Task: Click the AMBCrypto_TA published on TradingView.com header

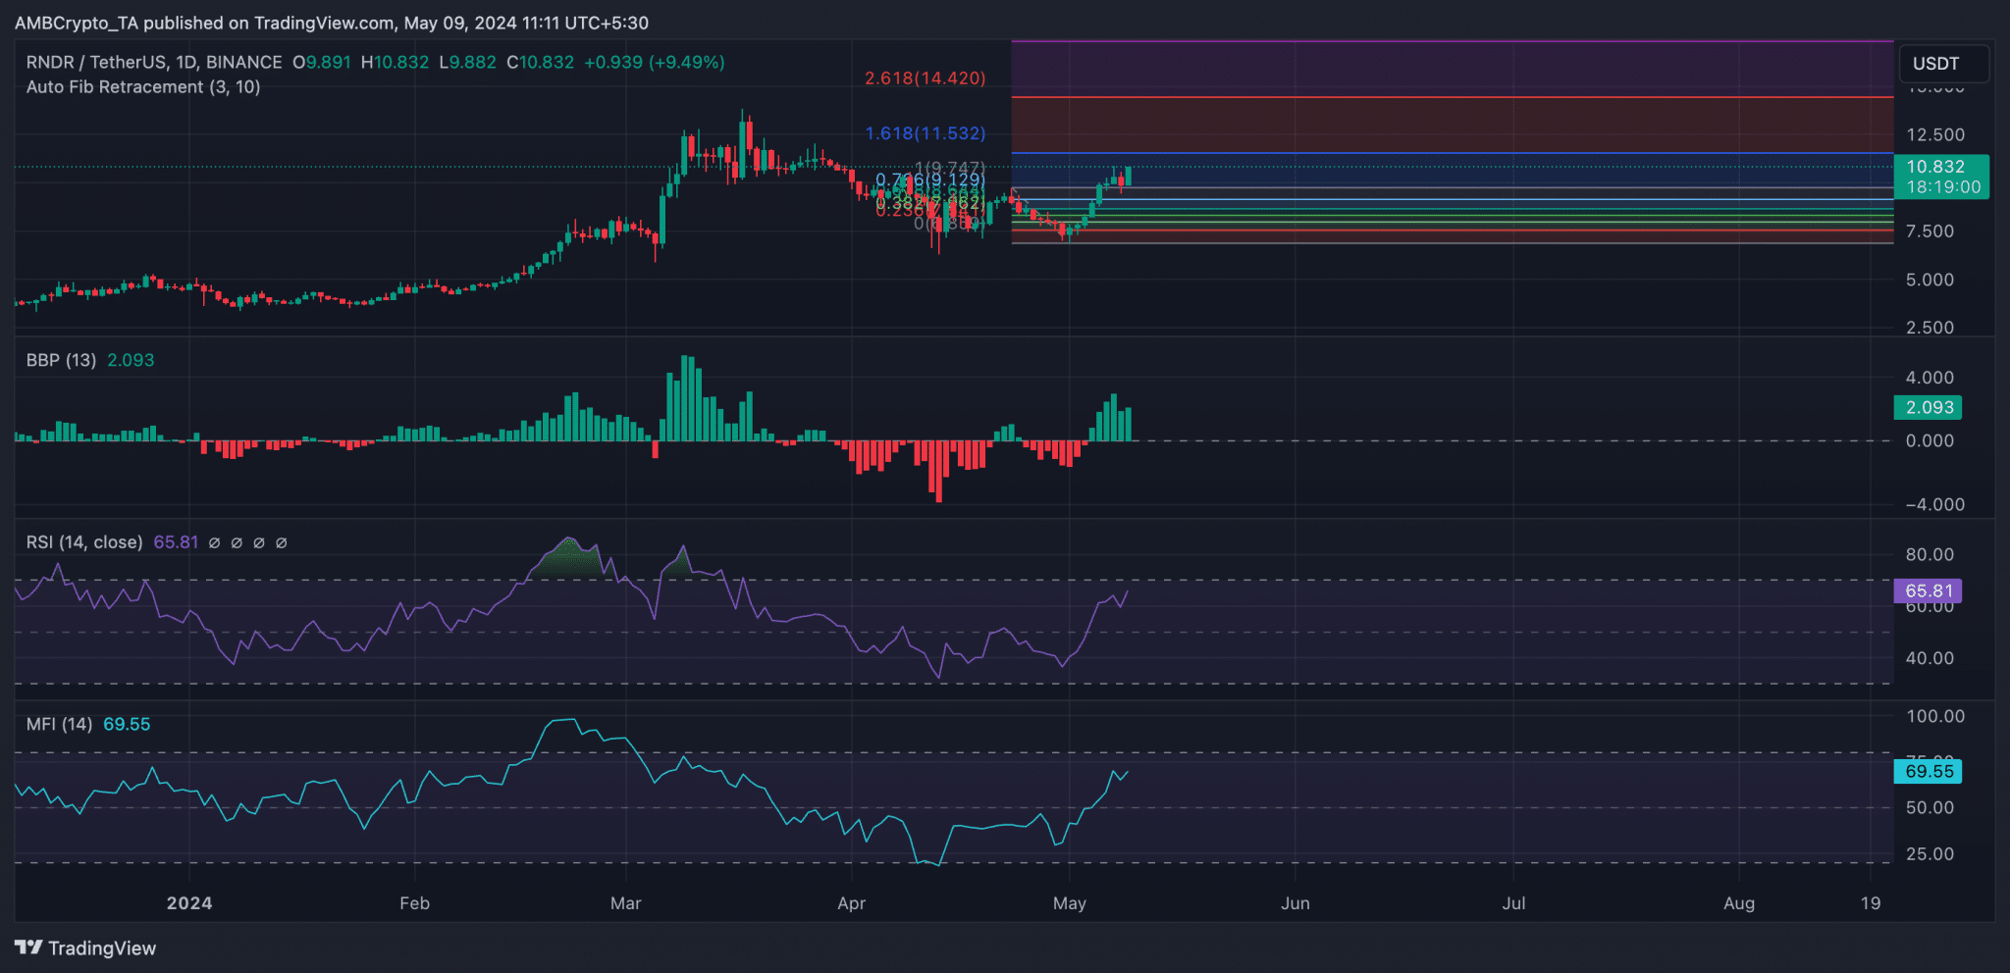Action: 332,23
